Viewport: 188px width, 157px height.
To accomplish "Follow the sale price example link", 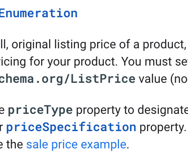I will click(x=76, y=144).
